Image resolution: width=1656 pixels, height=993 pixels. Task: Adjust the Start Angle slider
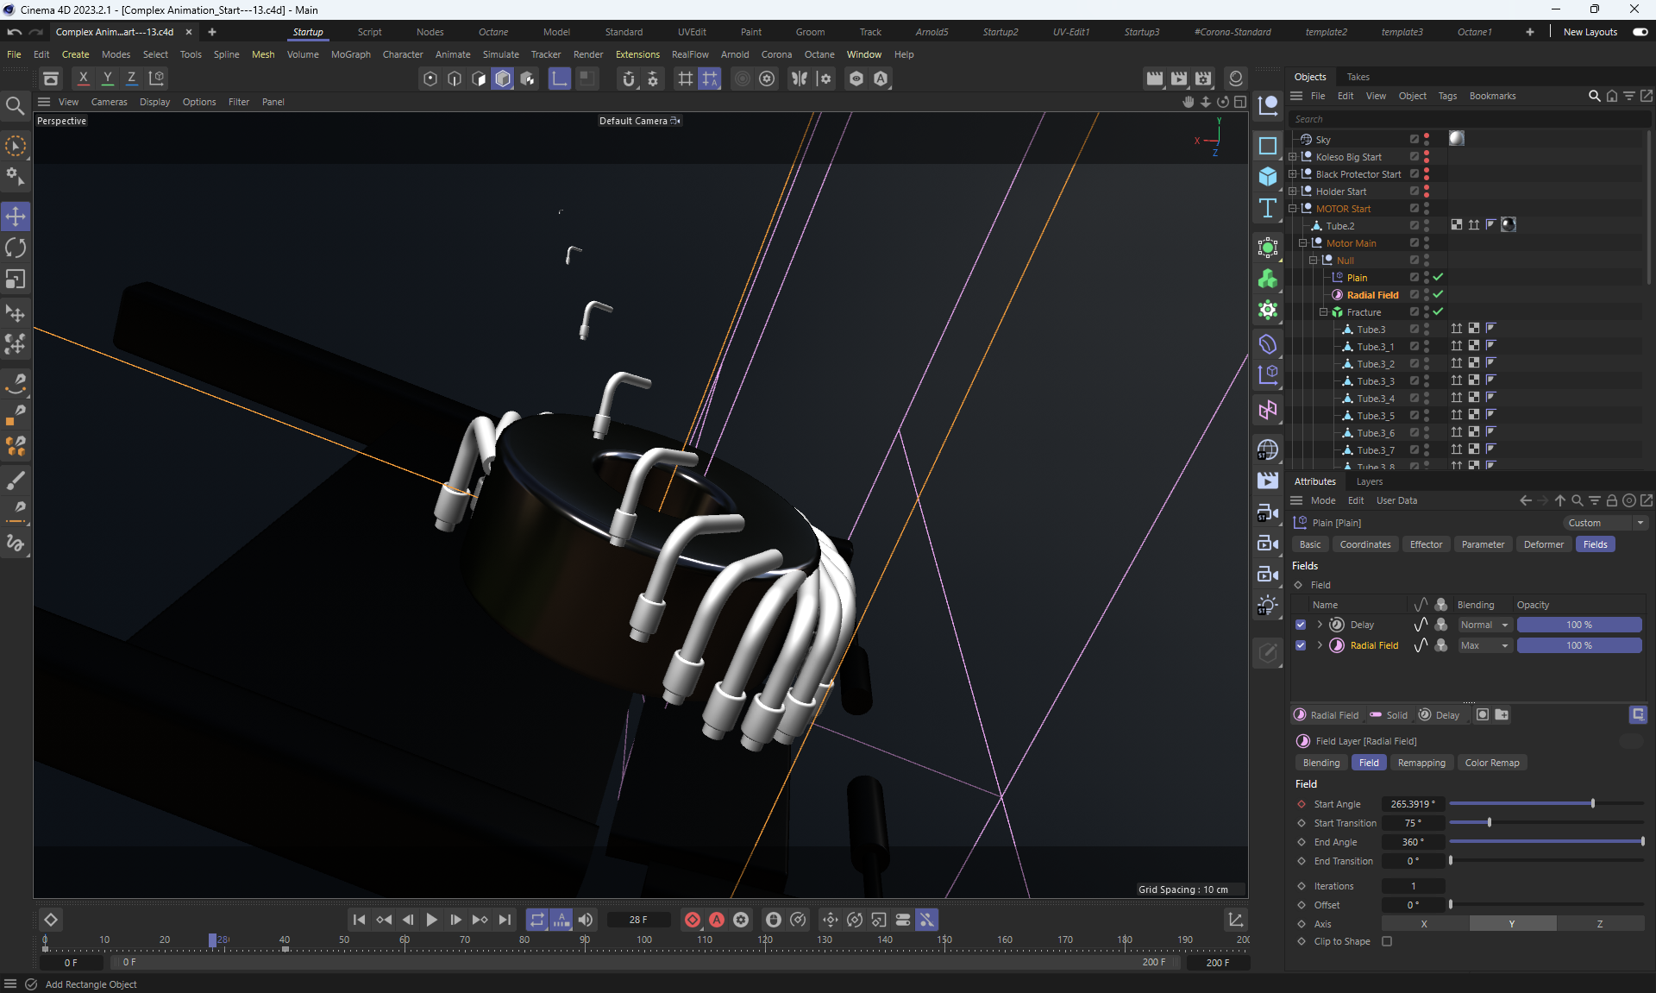1592,804
